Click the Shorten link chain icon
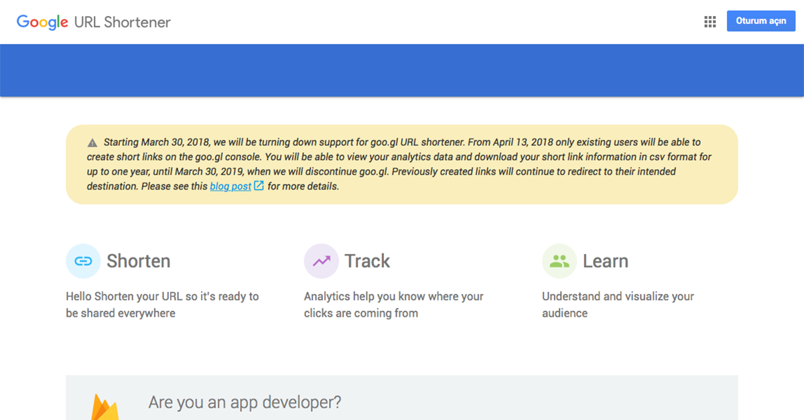The width and height of the screenshot is (804, 420). [x=83, y=261]
